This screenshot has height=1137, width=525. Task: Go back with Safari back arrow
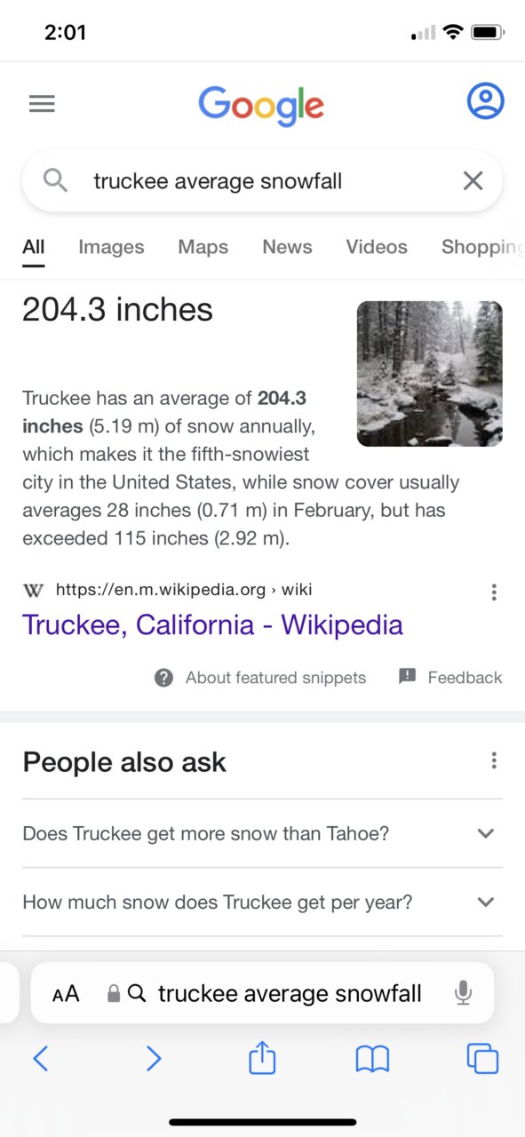40,1058
